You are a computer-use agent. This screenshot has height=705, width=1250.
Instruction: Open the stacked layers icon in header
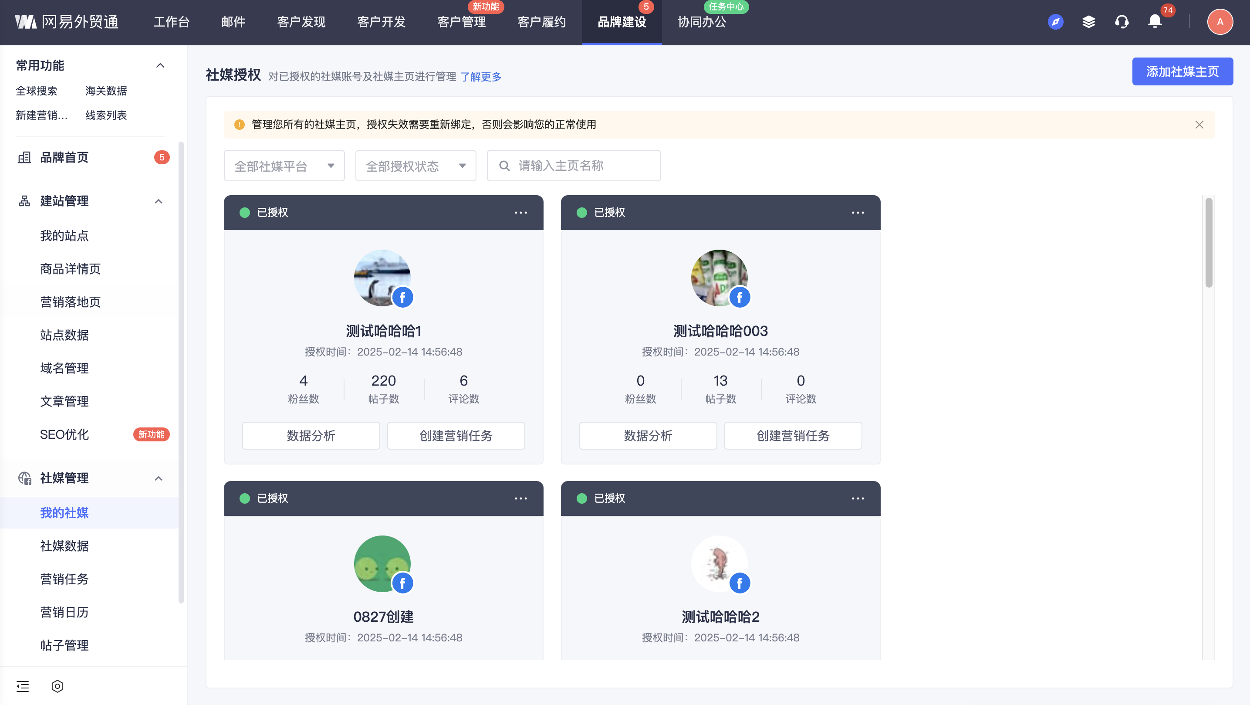(1088, 22)
